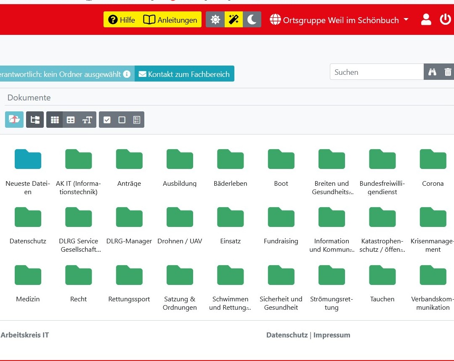Viewport: 454px width, 361px height.
Task: Click into the Suchen search field
Action: (x=376, y=72)
